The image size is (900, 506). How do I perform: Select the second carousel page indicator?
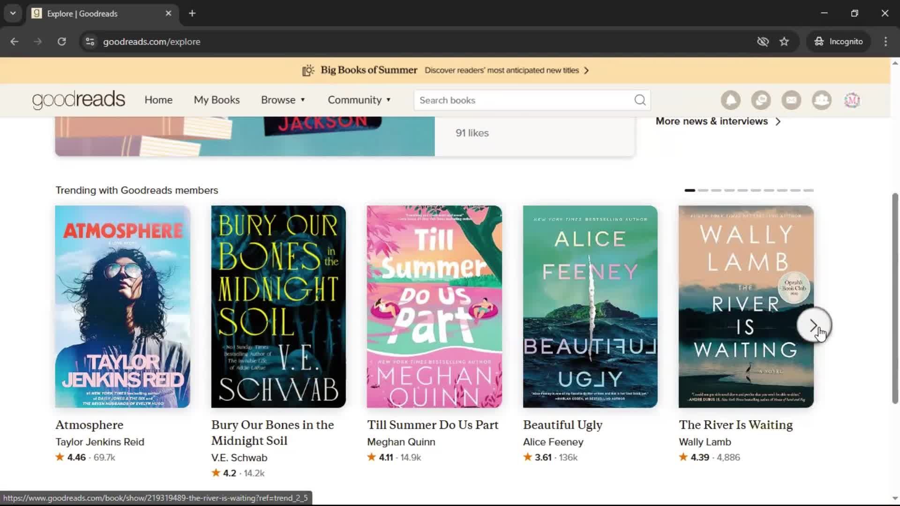click(x=703, y=191)
